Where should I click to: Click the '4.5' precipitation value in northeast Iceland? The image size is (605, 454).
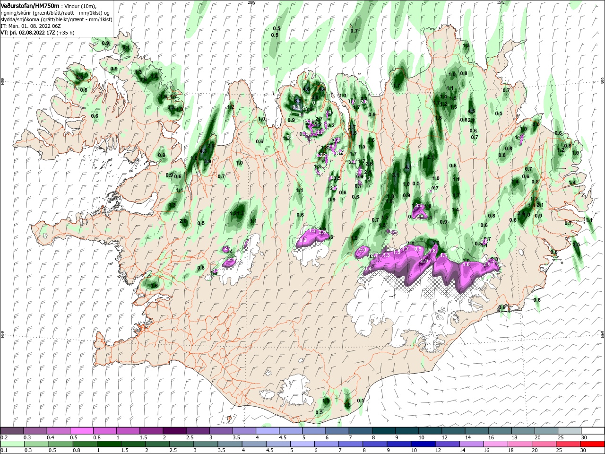[x=471, y=111]
